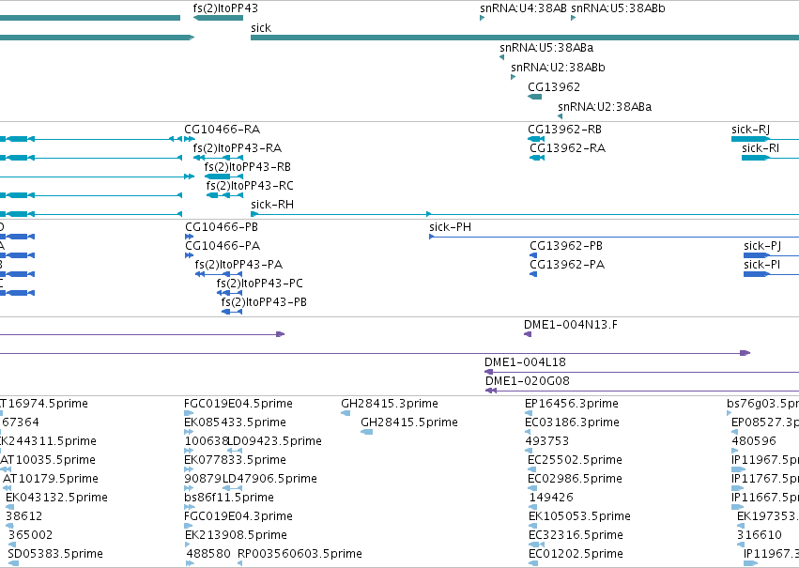Select the DME1-020G08 clone label

[x=528, y=381]
